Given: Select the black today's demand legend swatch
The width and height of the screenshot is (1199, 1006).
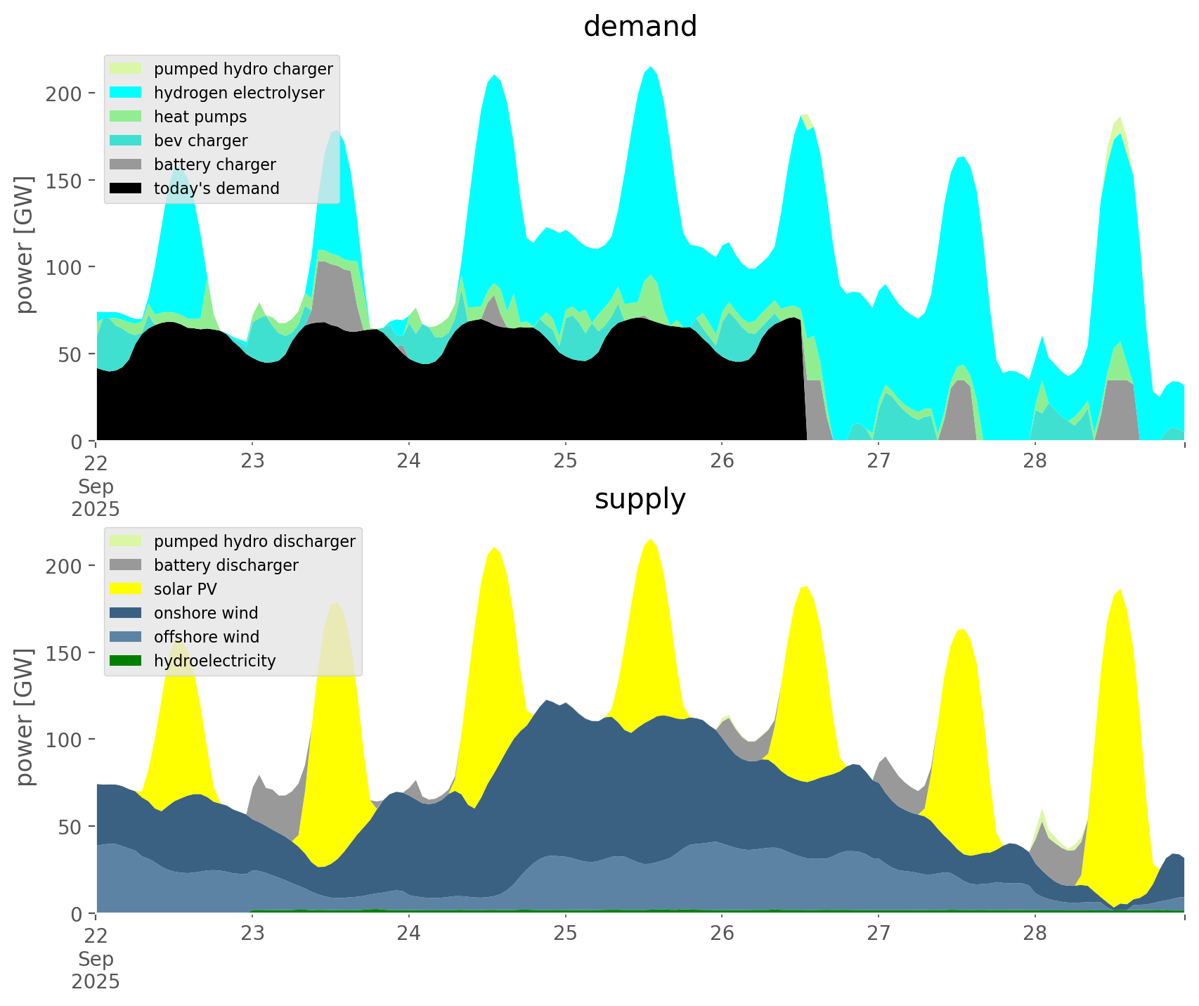Looking at the screenshot, I should [127, 188].
